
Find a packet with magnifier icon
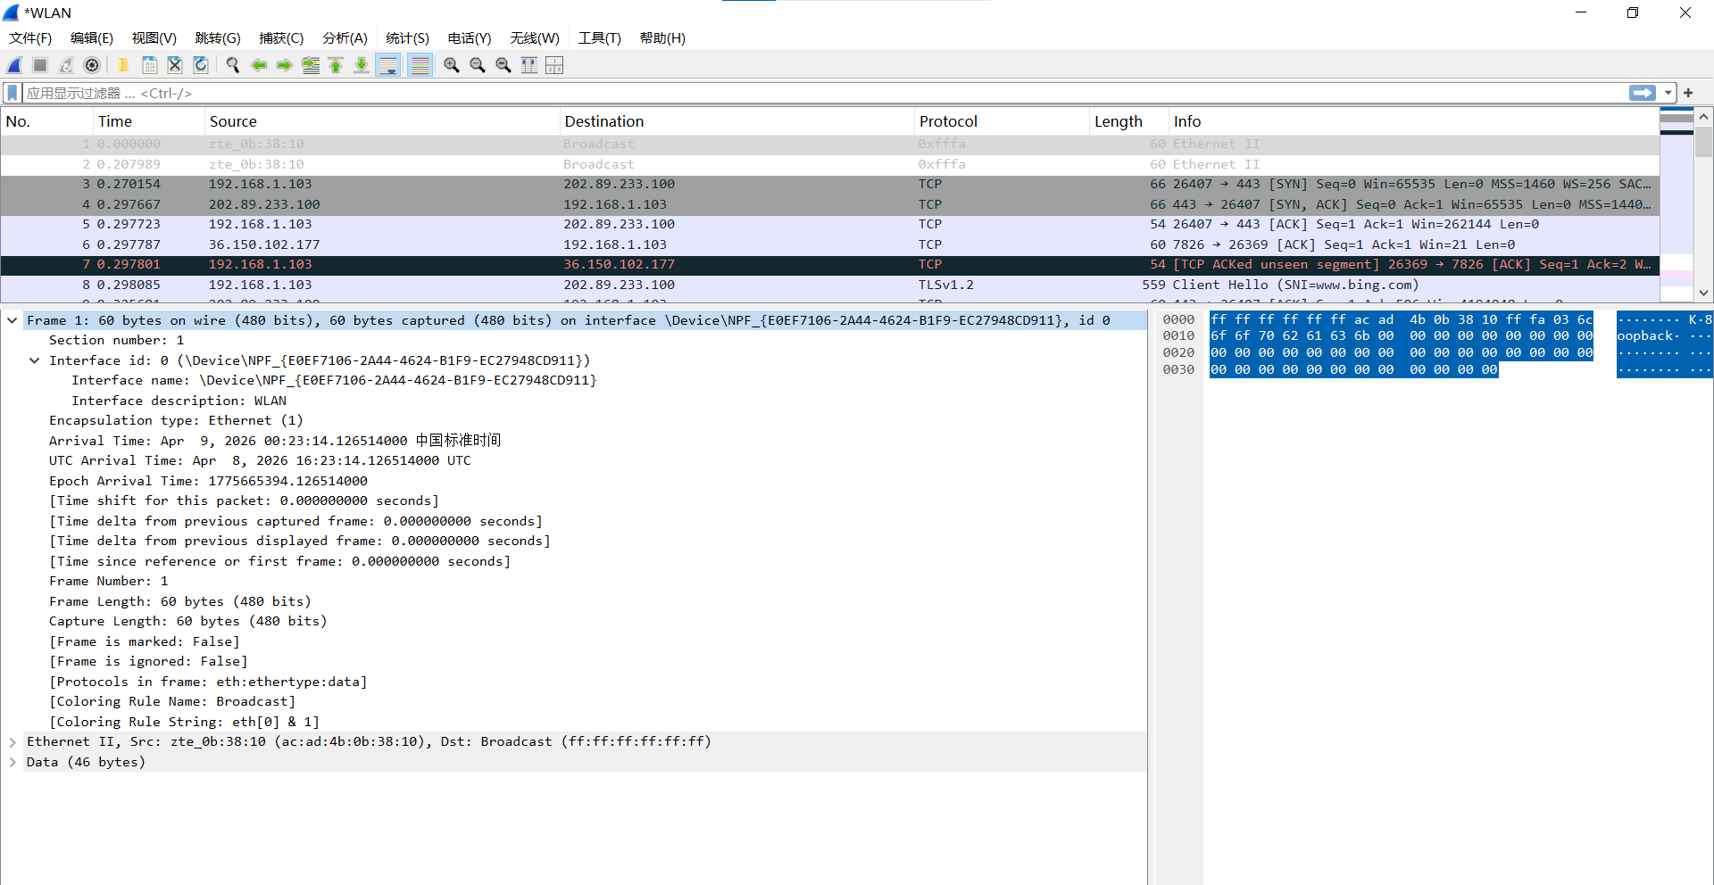click(233, 65)
